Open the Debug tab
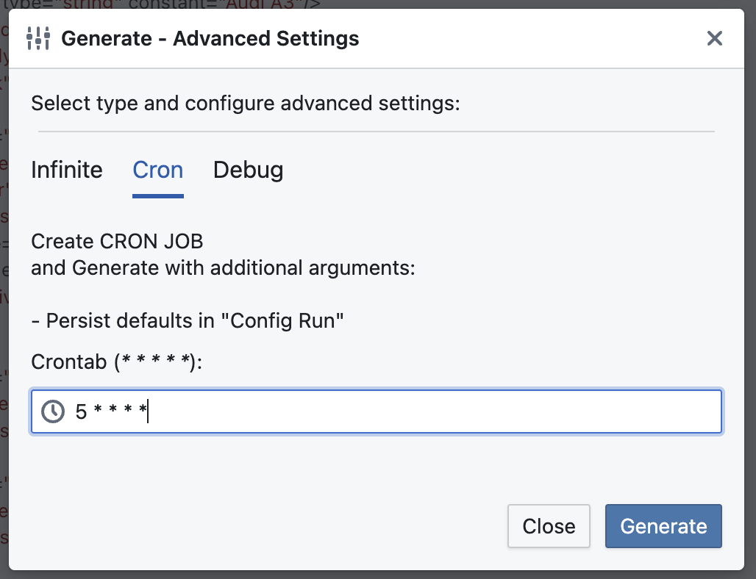This screenshot has width=756, height=579. (x=249, y=170)
